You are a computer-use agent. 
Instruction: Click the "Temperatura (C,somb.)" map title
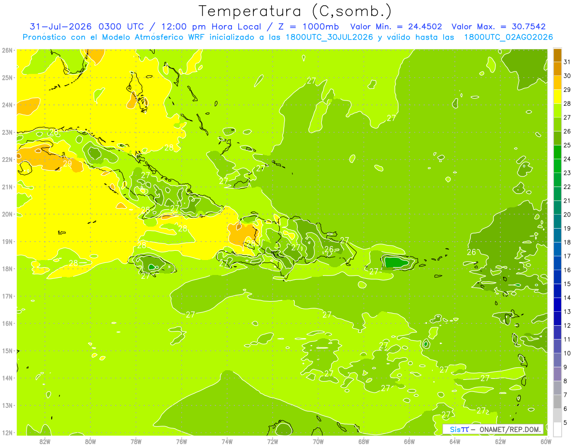click(295, 11)
